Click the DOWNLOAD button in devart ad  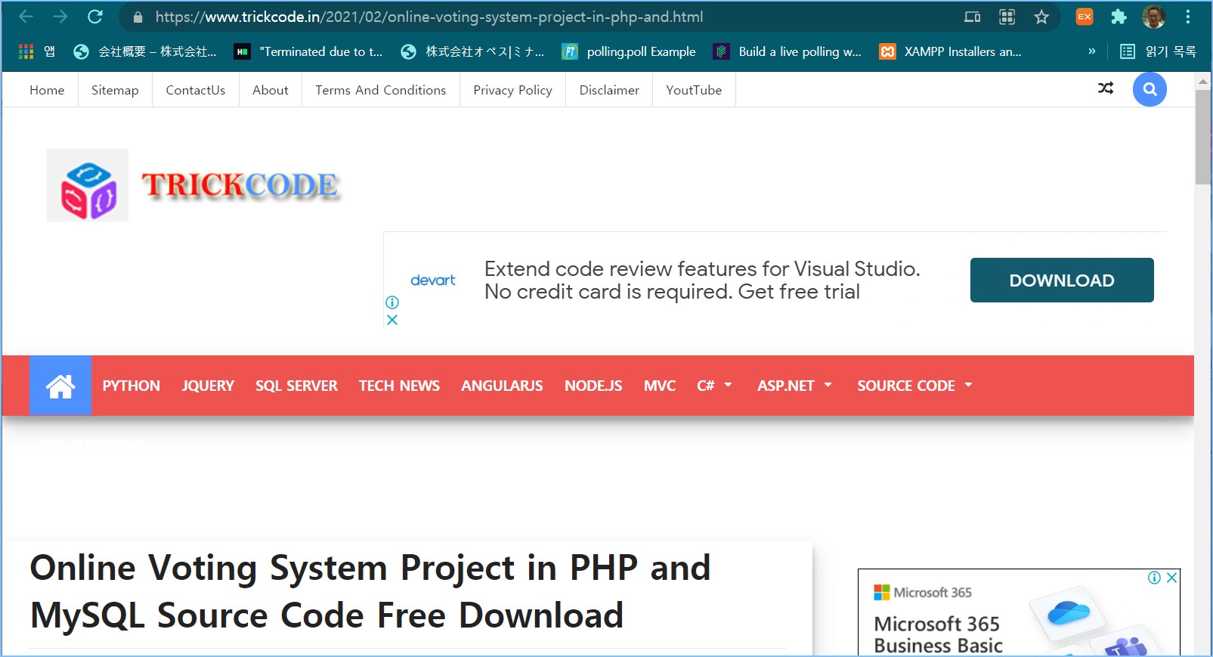click(x=1061, y=280)
